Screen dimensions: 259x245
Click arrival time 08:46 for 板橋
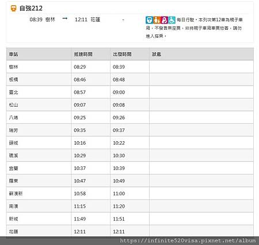80,79
